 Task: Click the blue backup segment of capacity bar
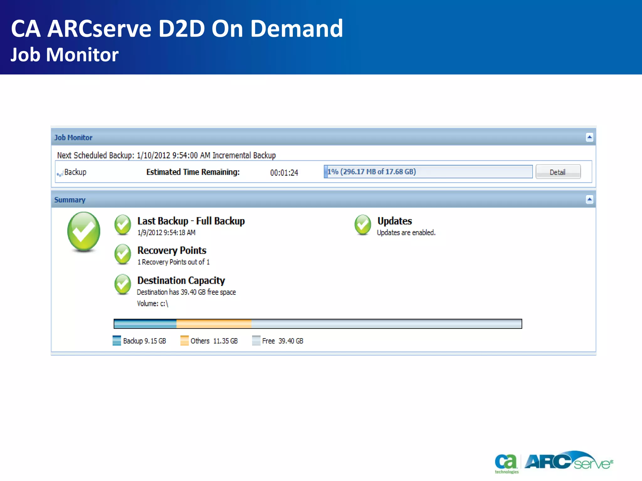click(x=145, y=324)
